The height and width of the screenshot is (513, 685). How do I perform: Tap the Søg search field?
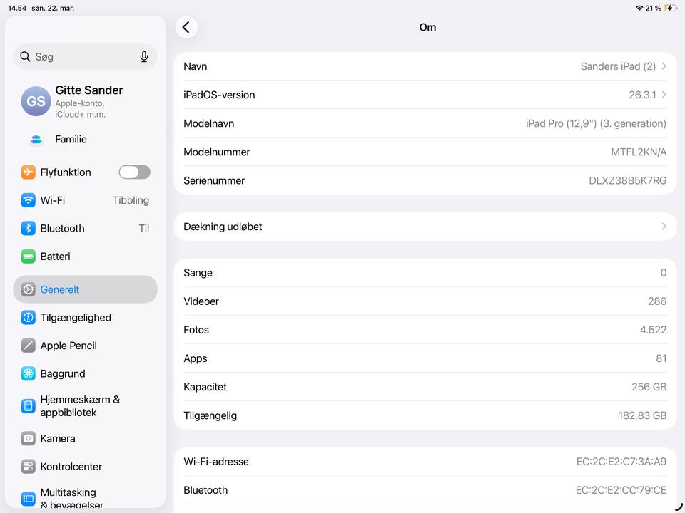click(85, 57)
